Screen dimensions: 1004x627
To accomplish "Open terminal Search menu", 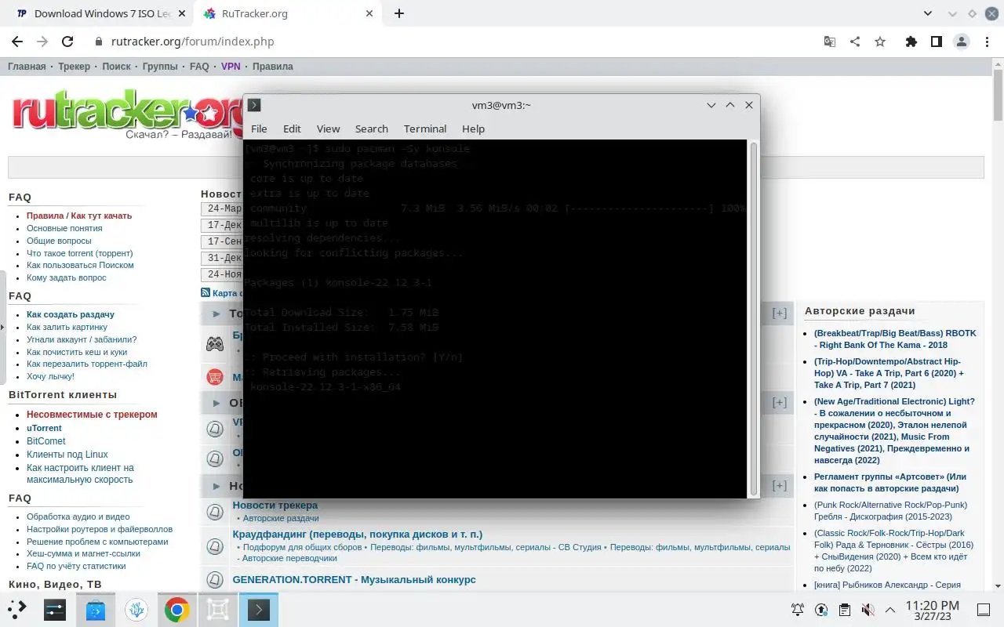I will (371, 129).
